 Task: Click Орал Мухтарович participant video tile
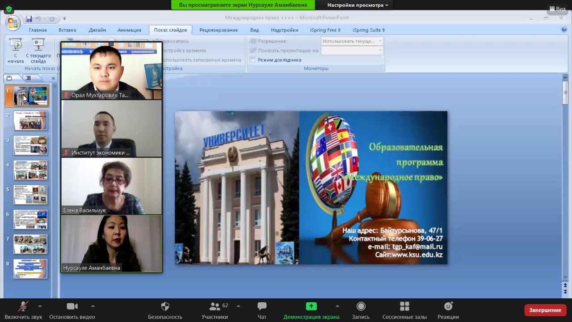point(112,71)
